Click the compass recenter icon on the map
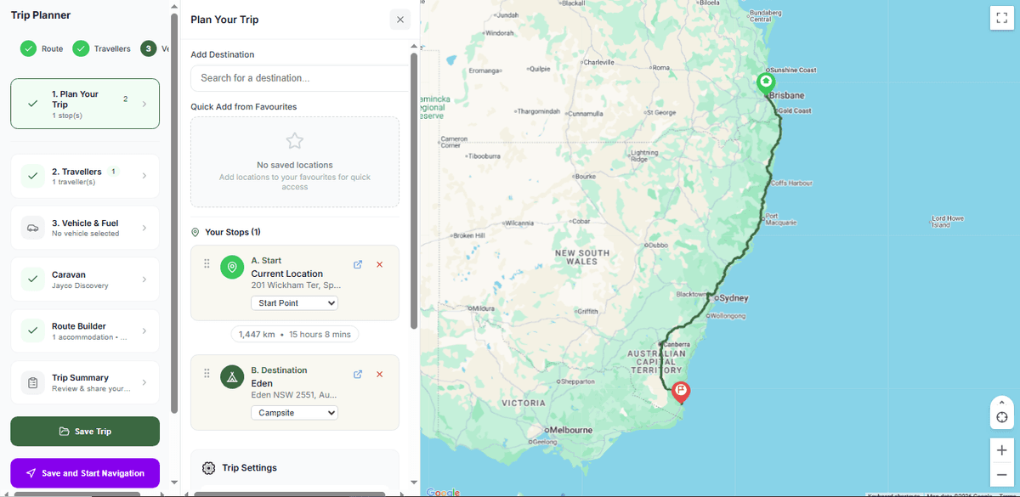The image size is (1020, 497). pos(1001,415)
